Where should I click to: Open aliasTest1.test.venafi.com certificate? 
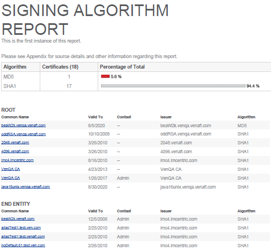[23, 237]
